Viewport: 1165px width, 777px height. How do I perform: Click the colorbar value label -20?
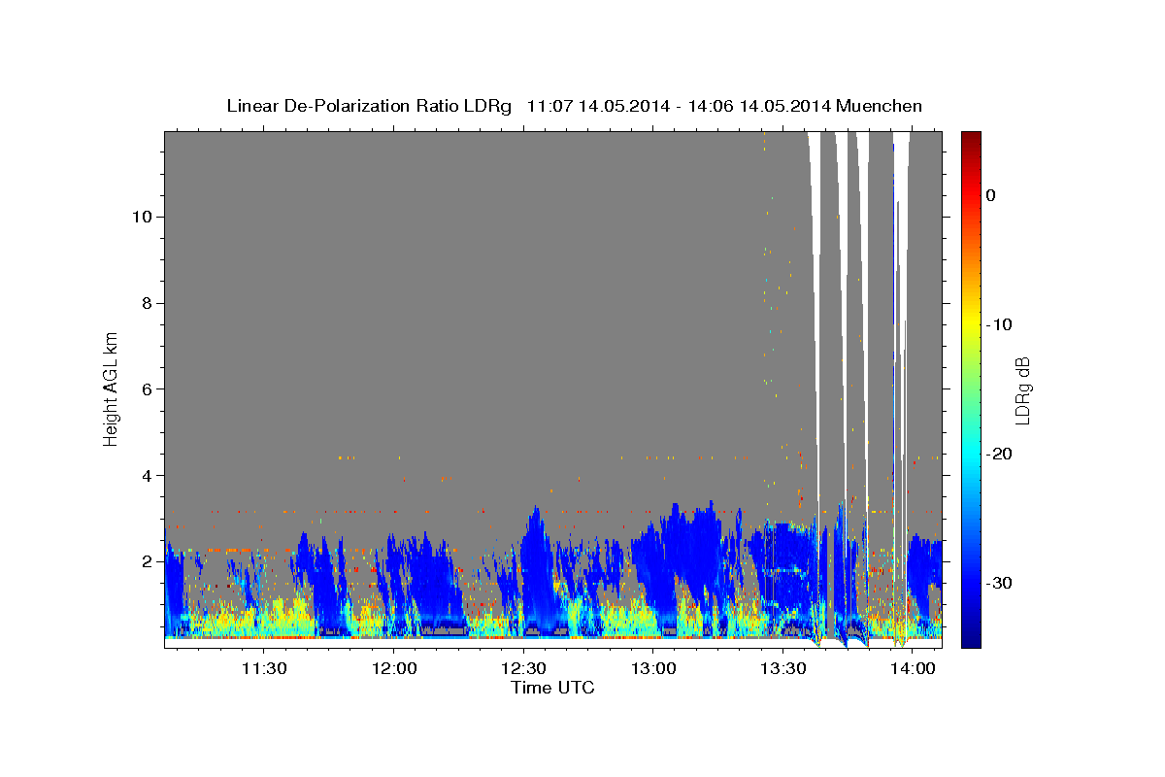click(x=998, y=454)
